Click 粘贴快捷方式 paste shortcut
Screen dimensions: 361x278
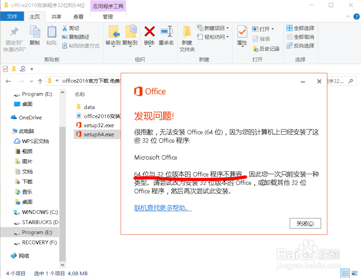(x=81, y=46)
